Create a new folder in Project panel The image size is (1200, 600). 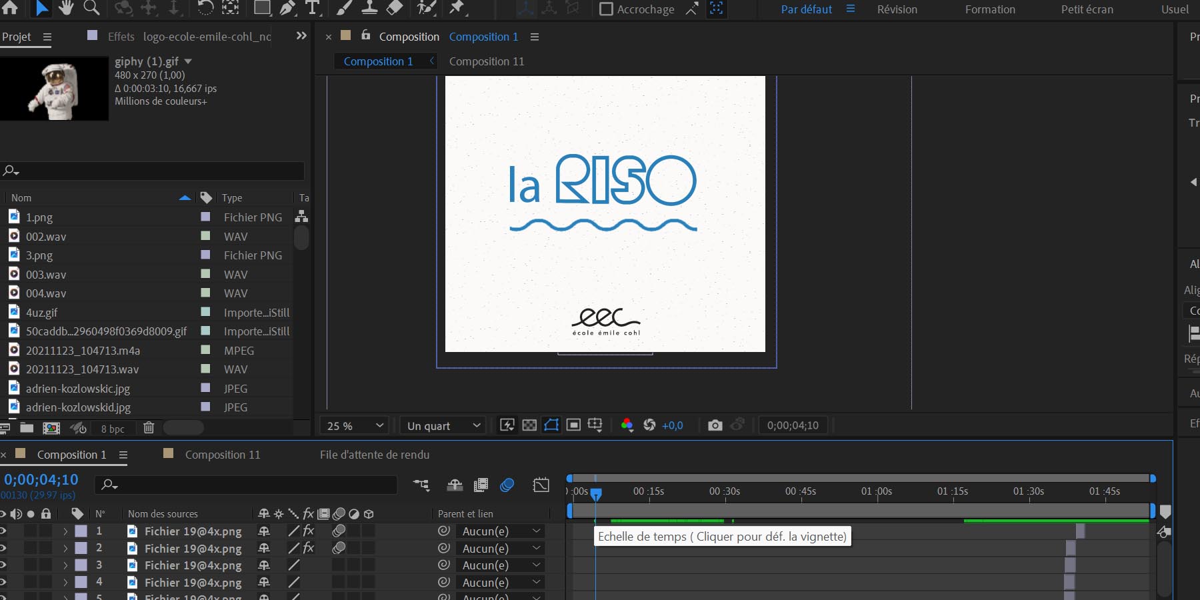pos(27,428)
